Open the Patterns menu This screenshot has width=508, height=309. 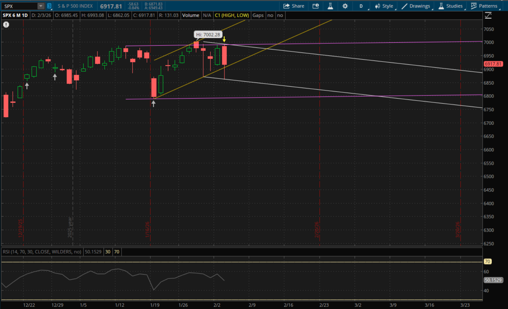484,6
